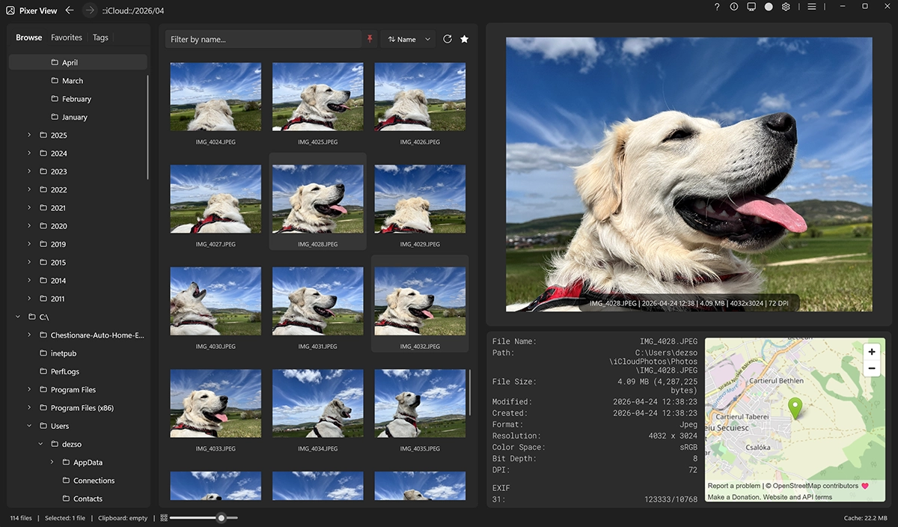Open the OpenStreetMap contributors link
The height and width of the screenshot is (527, 898).
click(816, 486)
